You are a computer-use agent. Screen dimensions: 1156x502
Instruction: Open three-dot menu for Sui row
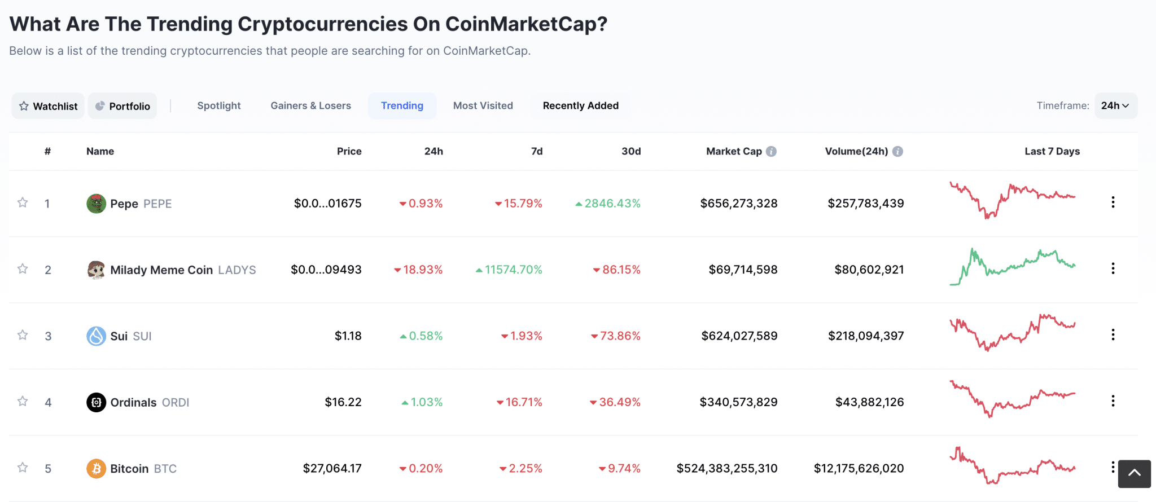coord(1113,334)
